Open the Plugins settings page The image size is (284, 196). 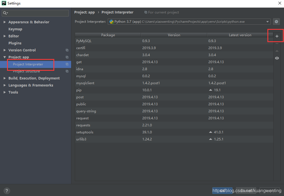coord(15,43)
